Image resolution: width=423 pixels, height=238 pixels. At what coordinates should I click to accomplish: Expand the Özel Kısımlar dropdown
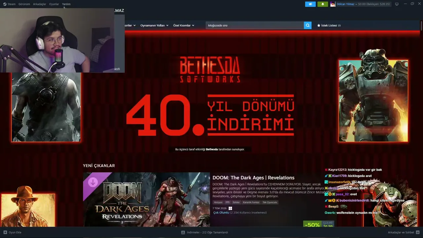(x=184, y=25)
